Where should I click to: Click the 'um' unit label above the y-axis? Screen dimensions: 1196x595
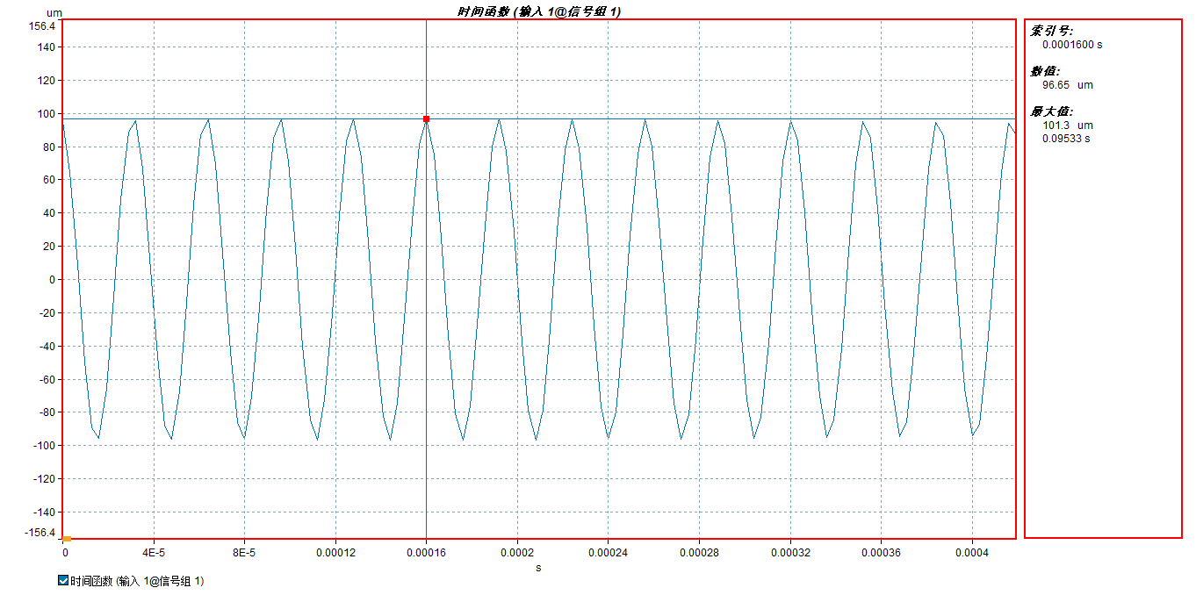54,12
